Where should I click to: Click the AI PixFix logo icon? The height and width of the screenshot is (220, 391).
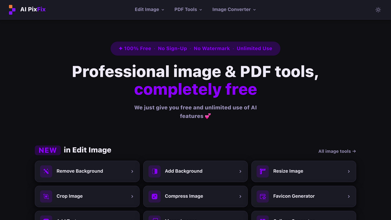coord(12,10)
